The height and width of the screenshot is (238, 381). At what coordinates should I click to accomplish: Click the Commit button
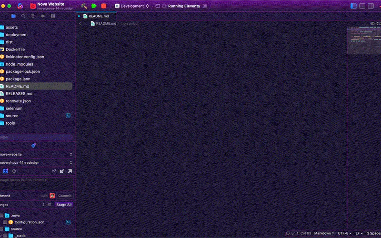(65, 196)
